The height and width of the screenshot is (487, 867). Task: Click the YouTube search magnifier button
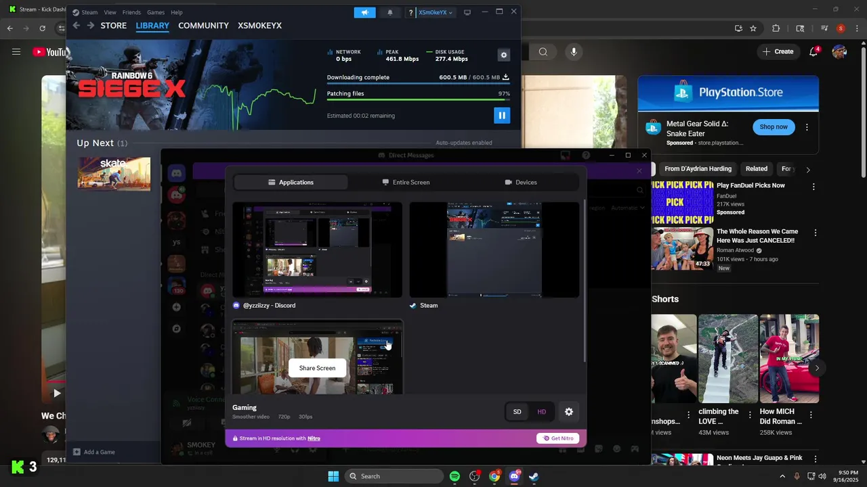[543, 51]
